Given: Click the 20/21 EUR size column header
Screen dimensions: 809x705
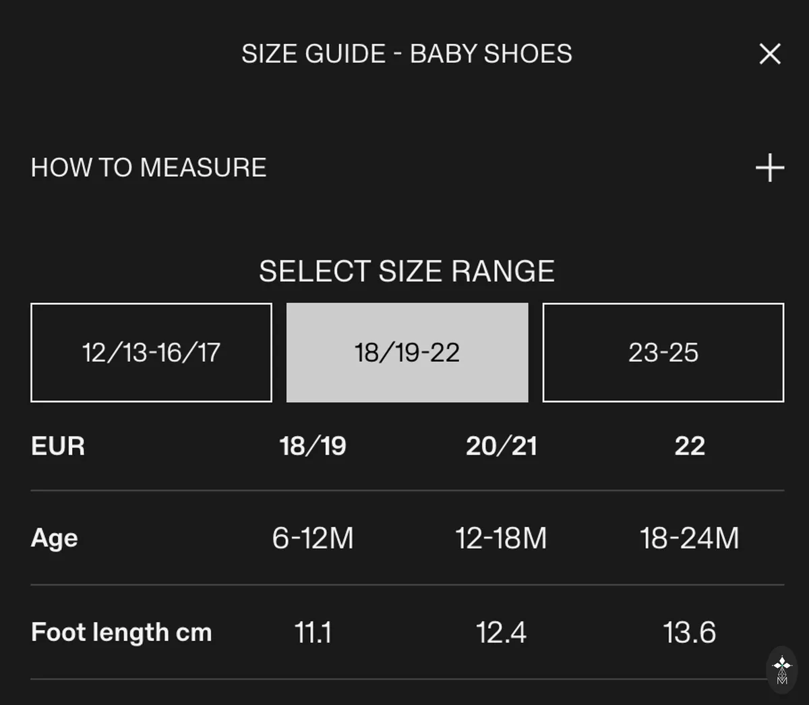Looking at the screenshot, I should 502,446.
